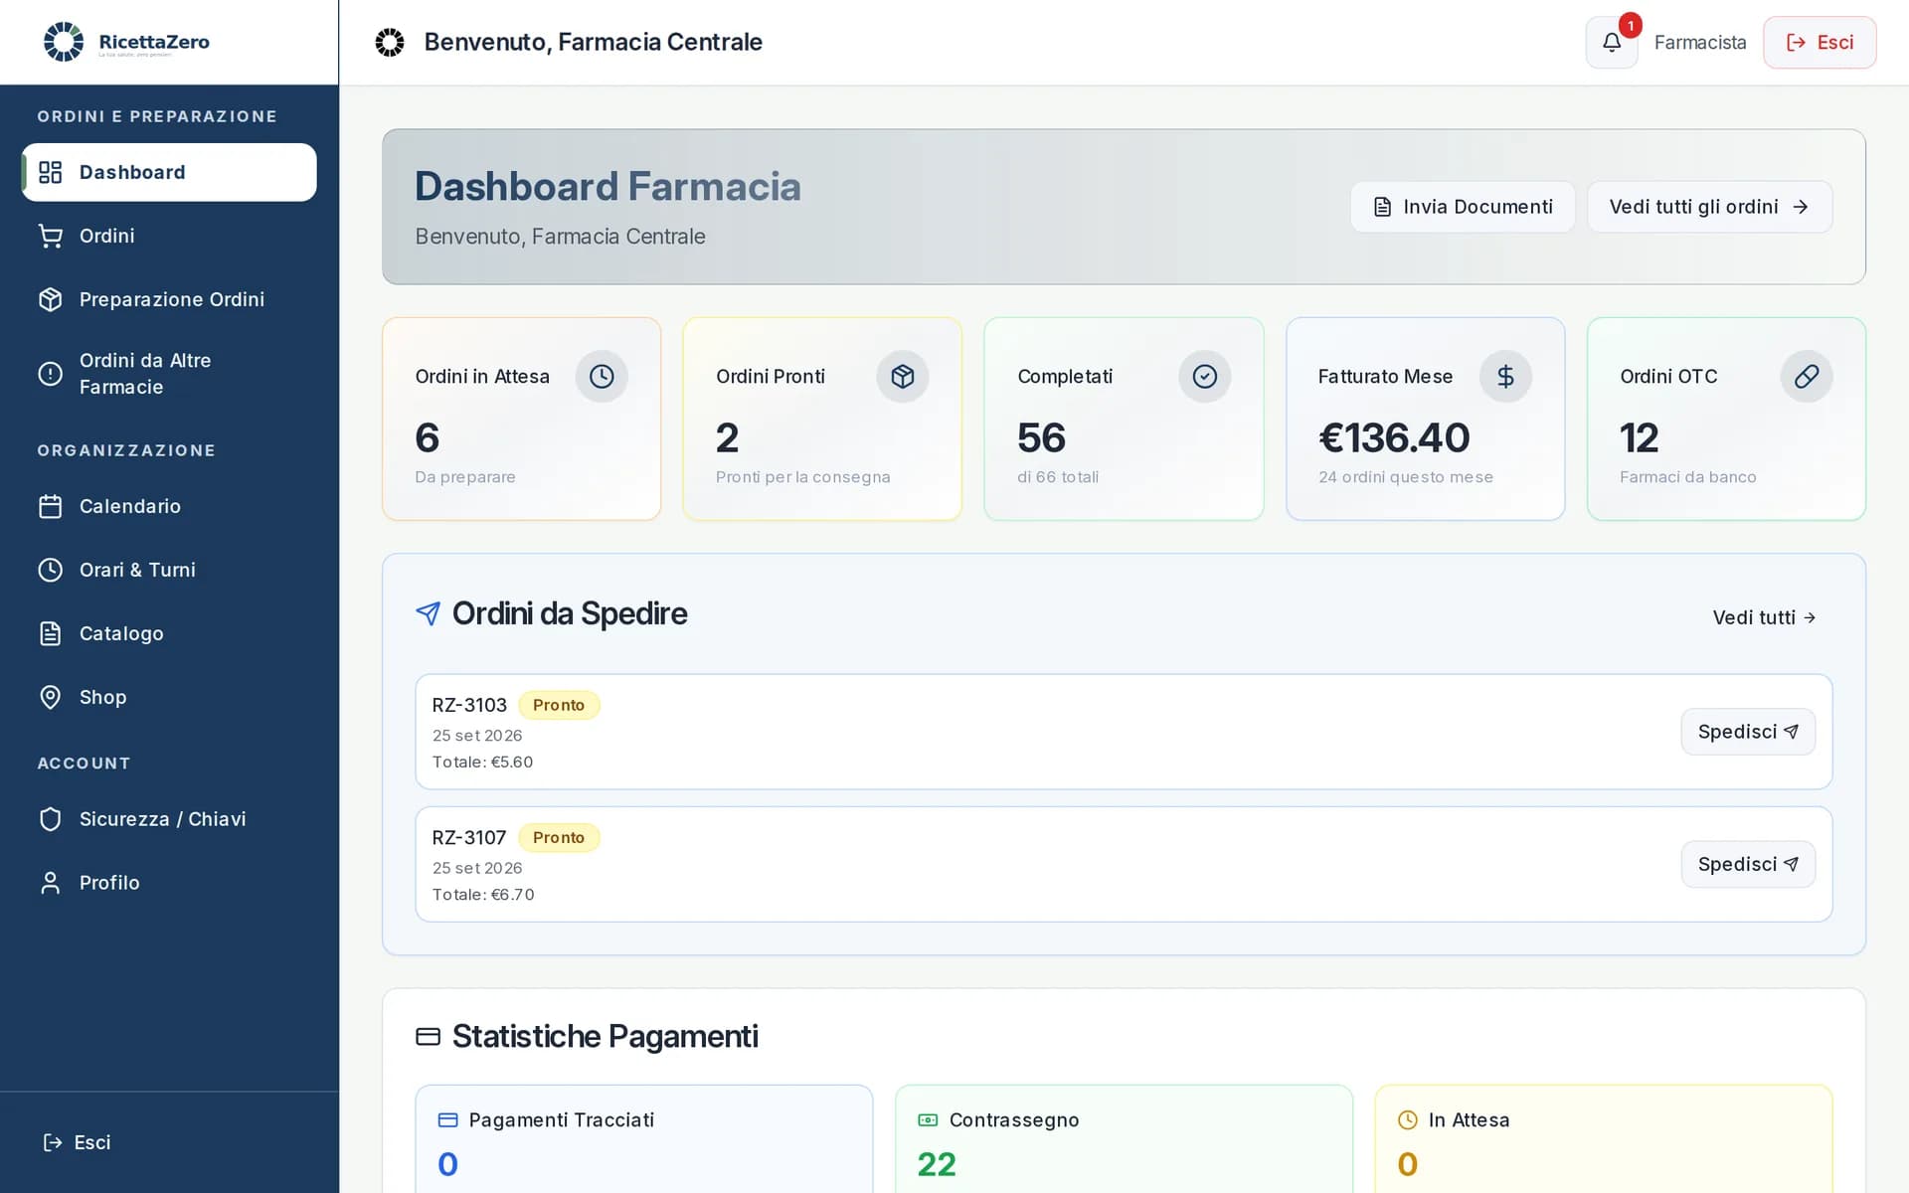1909x1193 pixels.
Task: Go to Ordini in the sidebar
Action: pyautogui.click(x=169, y=236)
